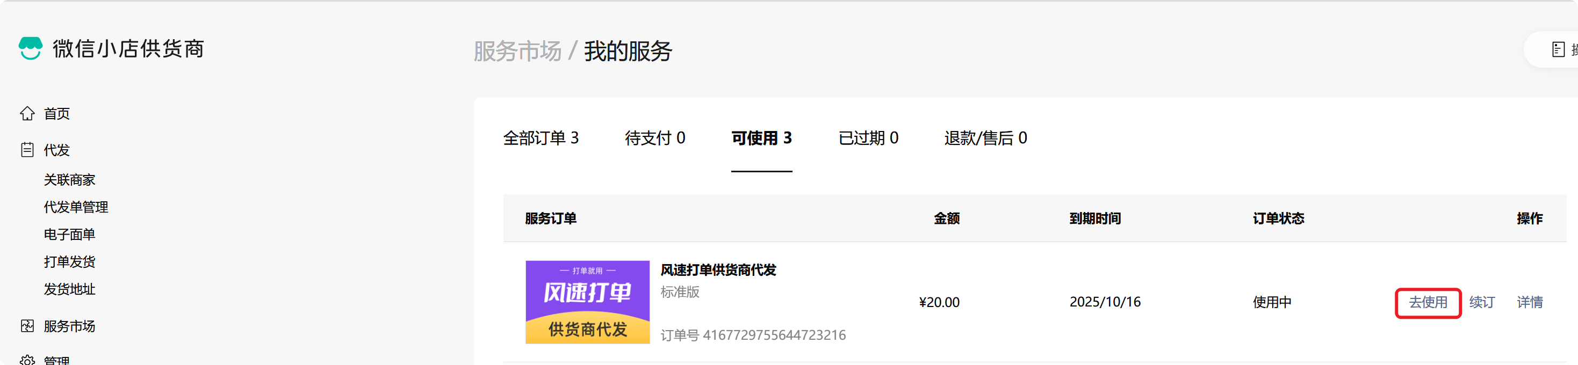Click the document icon at top right
Viewport: 1578px width, 365px height.
tap(1559, 49)
